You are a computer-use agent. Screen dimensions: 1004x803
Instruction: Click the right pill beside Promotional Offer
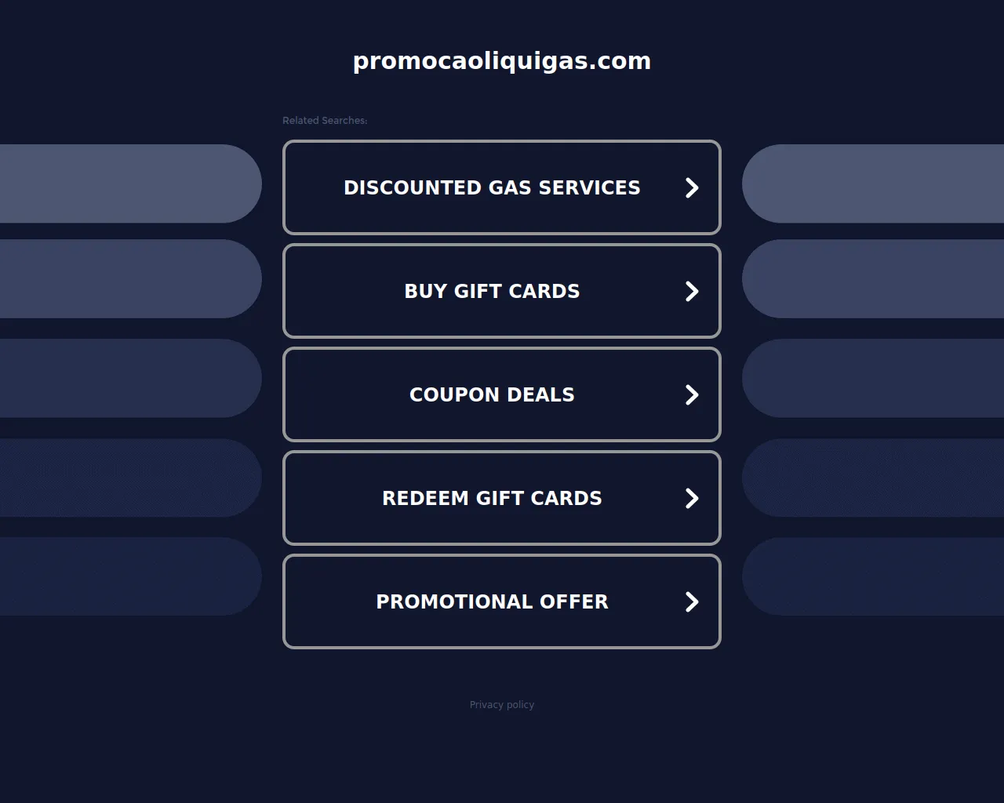pos(872,576)
